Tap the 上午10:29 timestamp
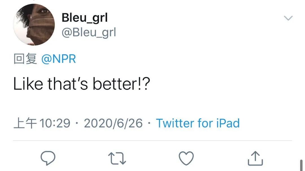The height and width of the screenshot is (171, 305). pyautogui.click(x=42, y=123)
